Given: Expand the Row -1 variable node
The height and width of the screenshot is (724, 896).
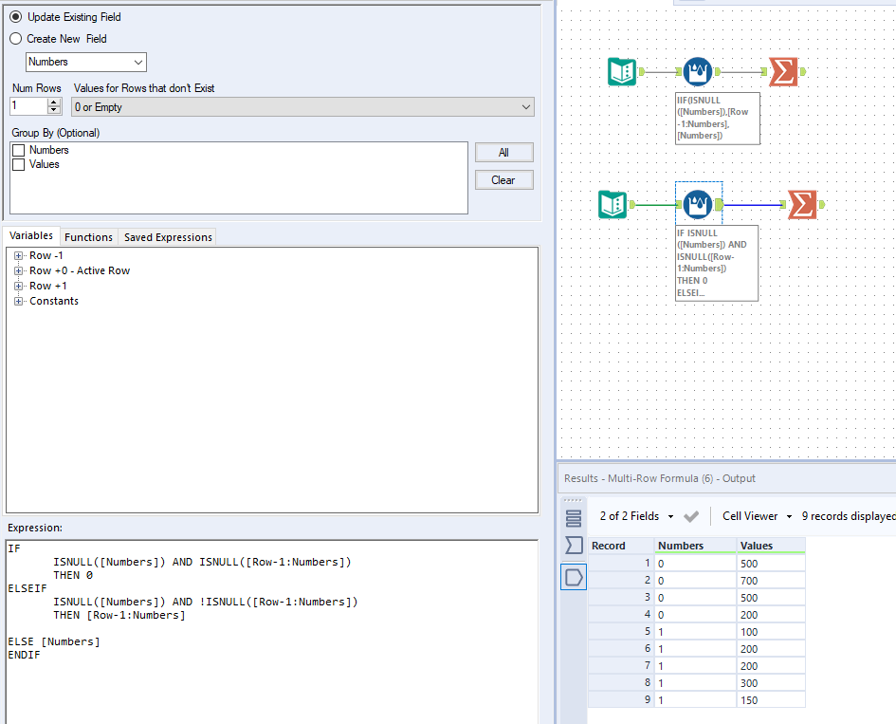Looking at the screenshot, I should tap(18, 255).
